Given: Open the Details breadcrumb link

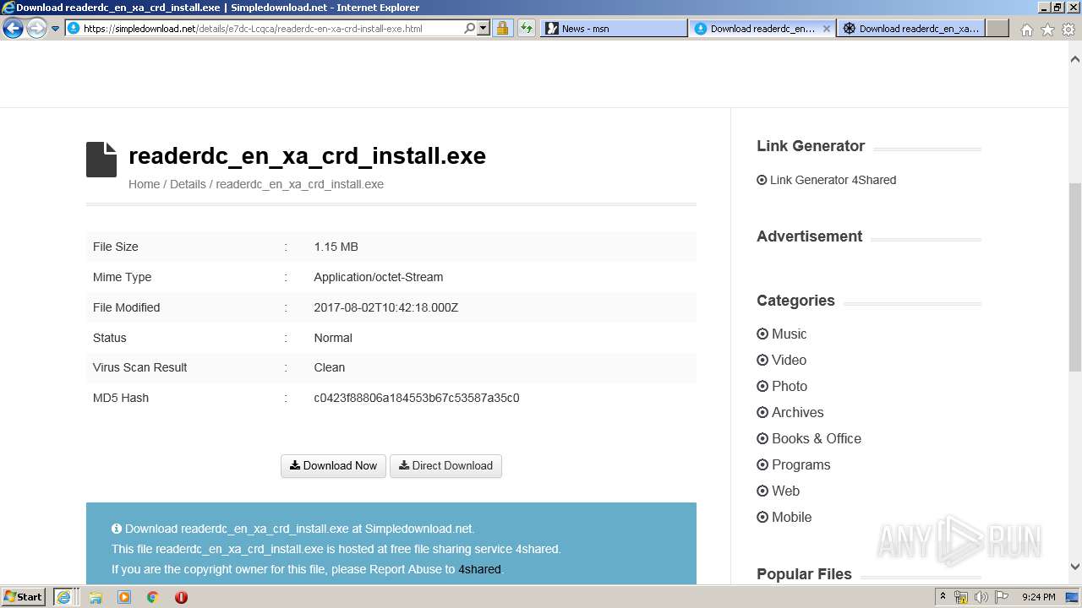Looking at the screenshot, I should tap(188, 184).
